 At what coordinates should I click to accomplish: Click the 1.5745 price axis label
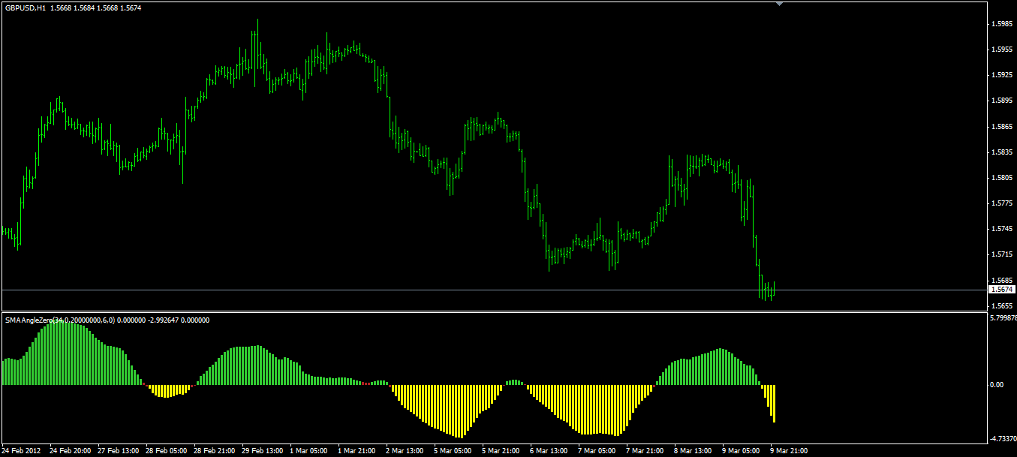click(x=1001, y=229)
